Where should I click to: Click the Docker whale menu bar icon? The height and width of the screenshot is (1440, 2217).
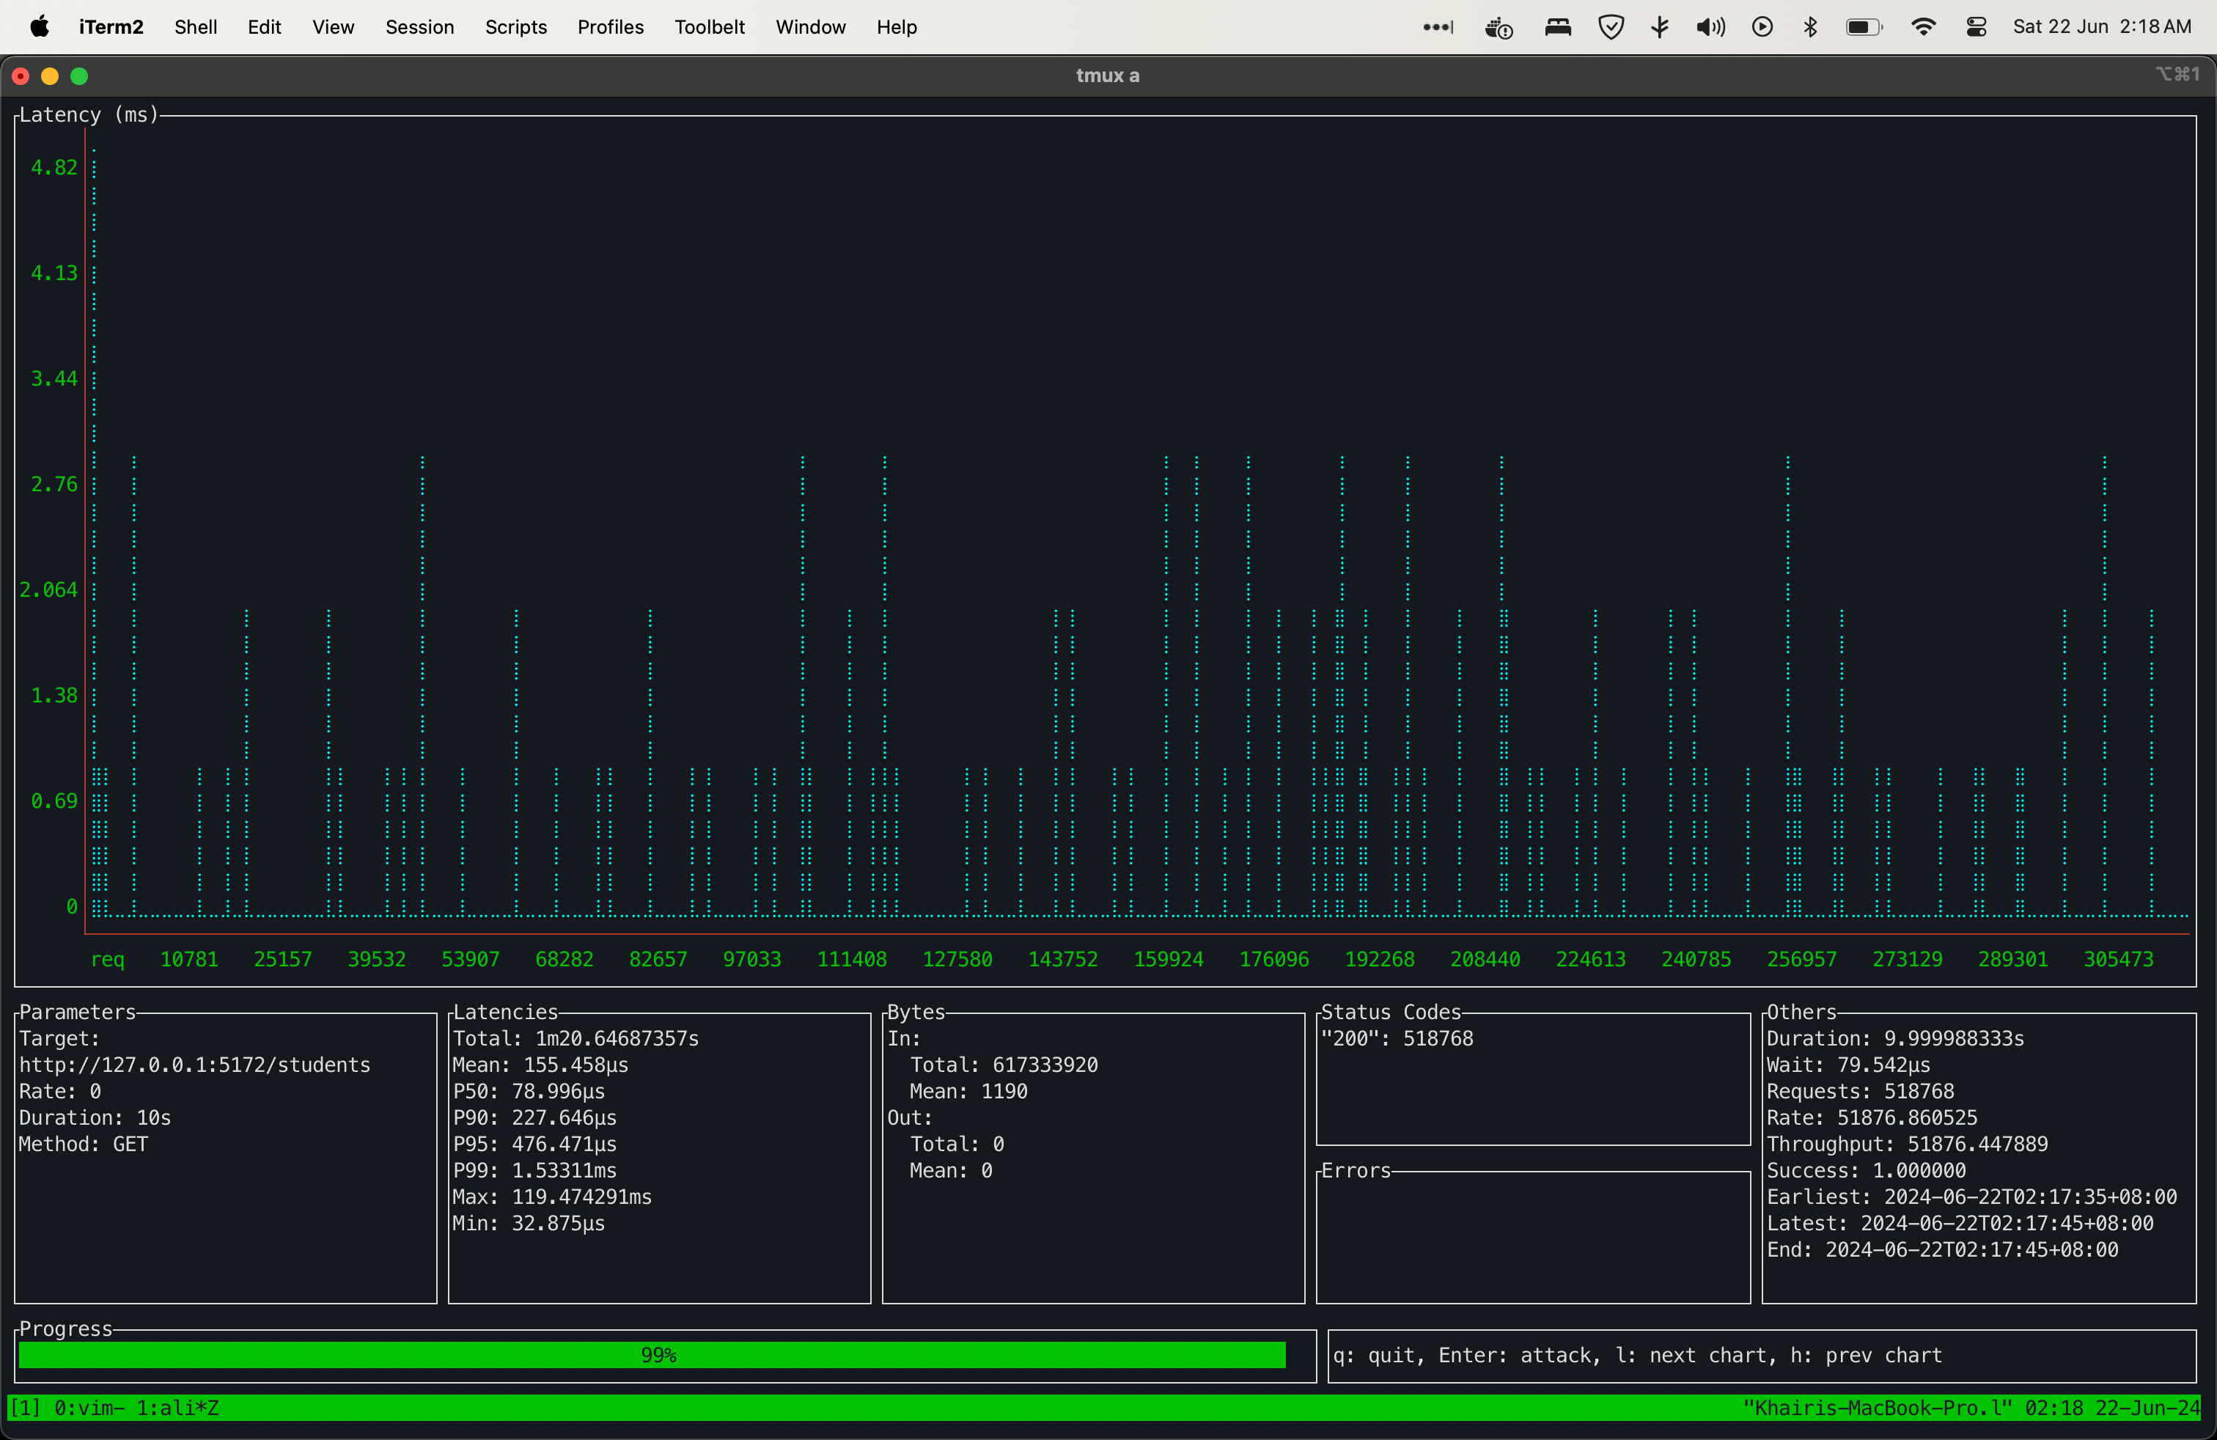tap(1498, 27)
